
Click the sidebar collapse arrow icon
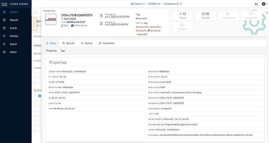point(35,12)
